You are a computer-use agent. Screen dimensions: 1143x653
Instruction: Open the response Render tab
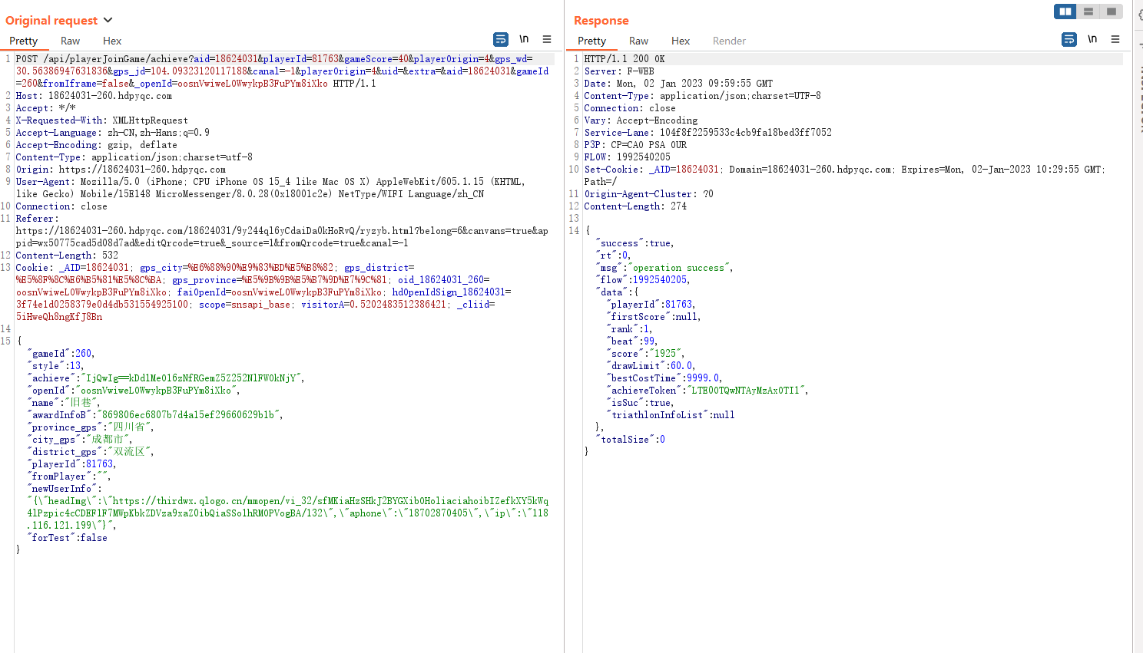[729, 41]
